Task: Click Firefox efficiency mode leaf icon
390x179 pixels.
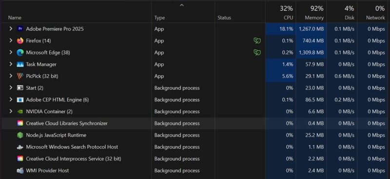Action: 257,40
